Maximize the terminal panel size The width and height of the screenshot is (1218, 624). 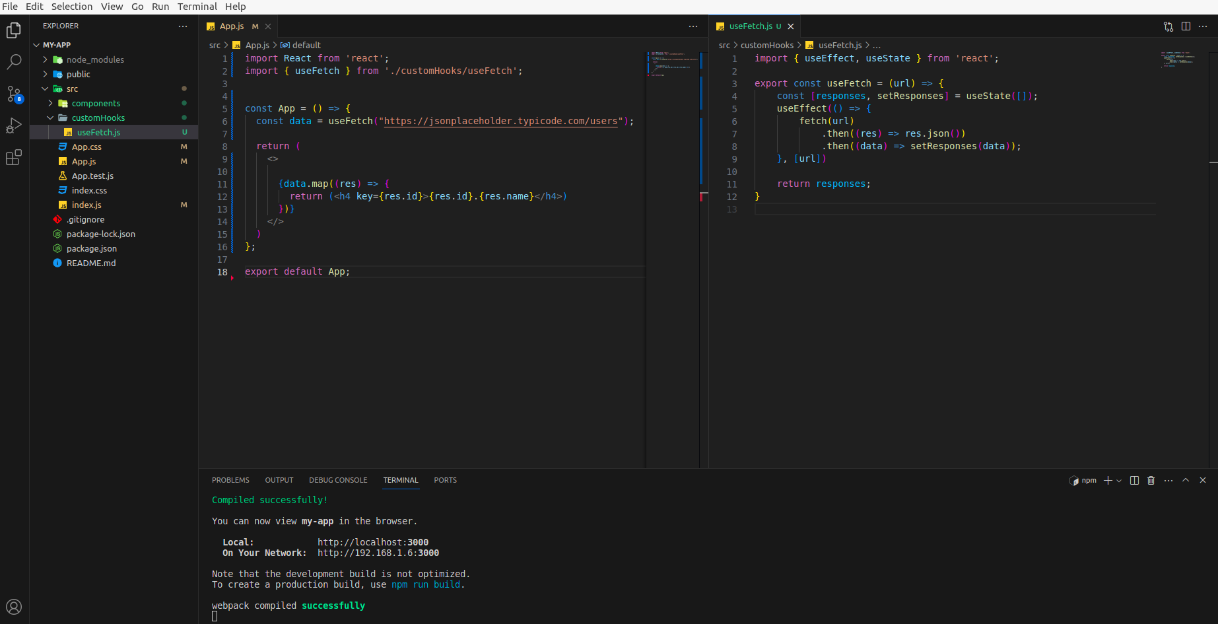[1186, 480]
